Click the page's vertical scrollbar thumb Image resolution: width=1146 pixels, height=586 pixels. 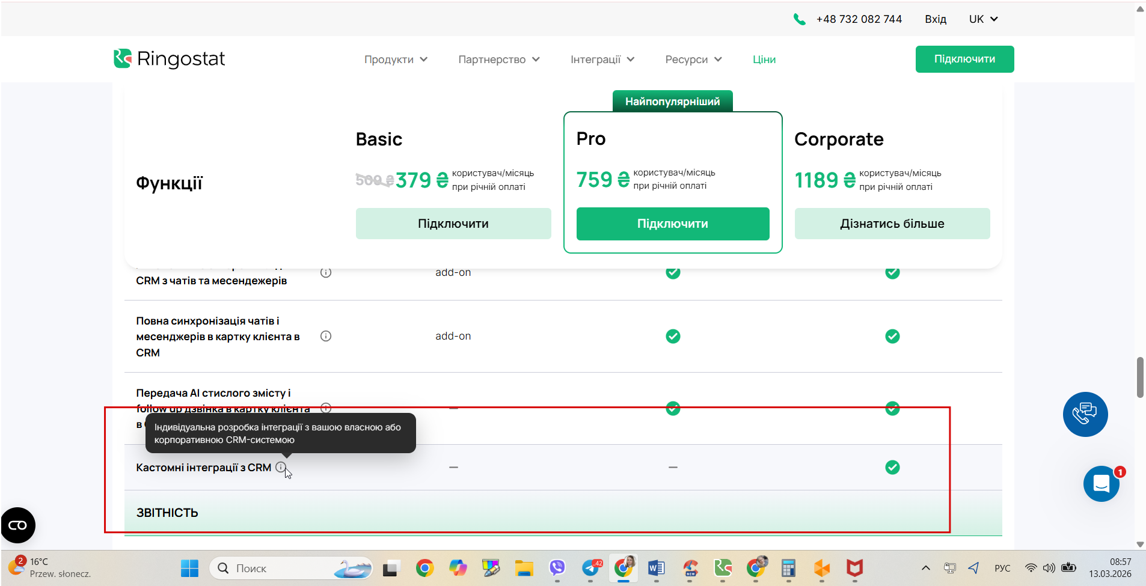[1140, 377]
